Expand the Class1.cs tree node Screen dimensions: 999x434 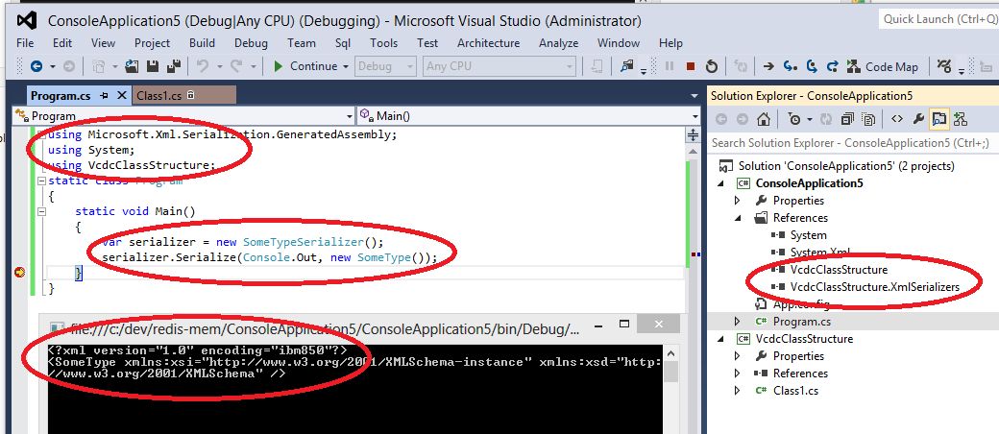(738, 390)
